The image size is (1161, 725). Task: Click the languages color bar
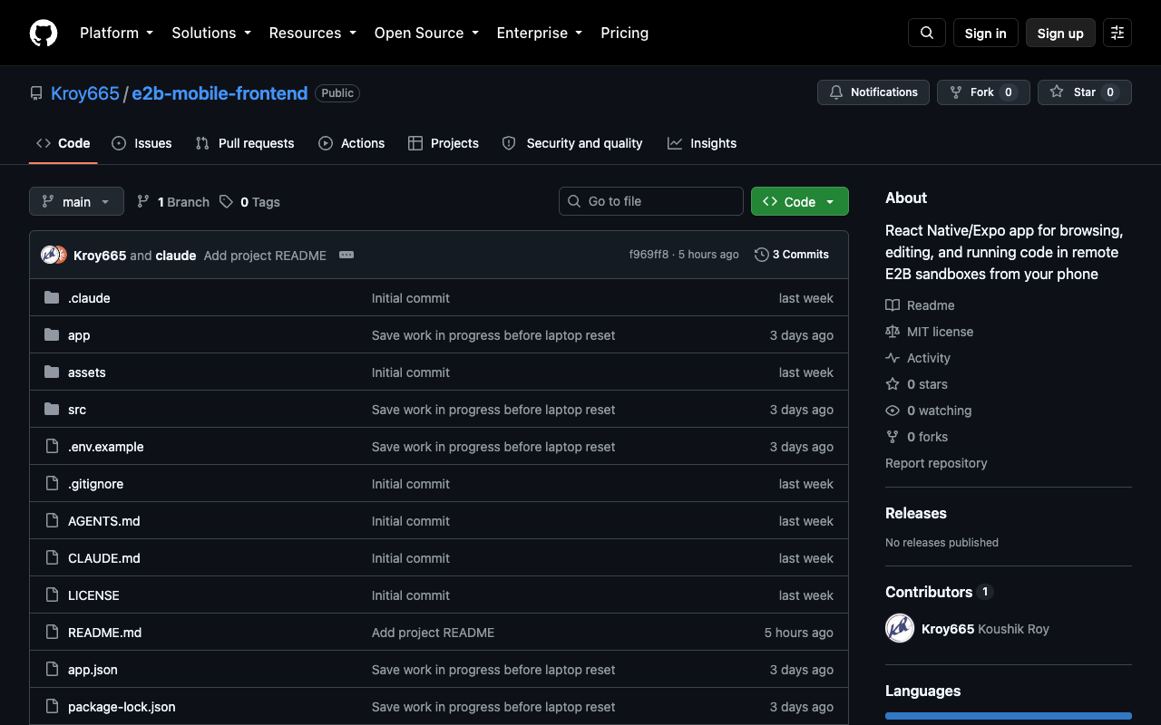1009,716
